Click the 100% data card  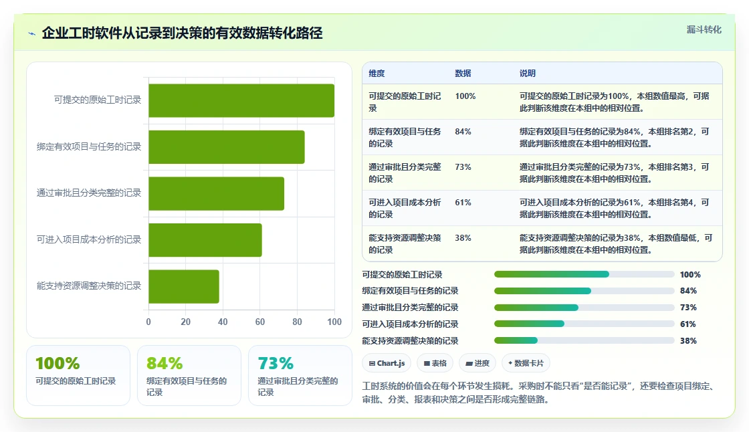78,376
